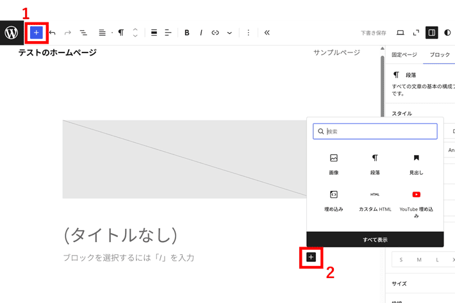Click the (タイトルなし) title field

(120, 235)
